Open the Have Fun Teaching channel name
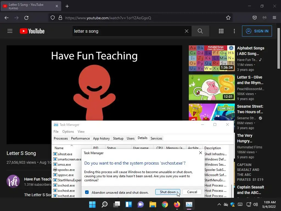This screenshot has height=211, width=281. 38,179
